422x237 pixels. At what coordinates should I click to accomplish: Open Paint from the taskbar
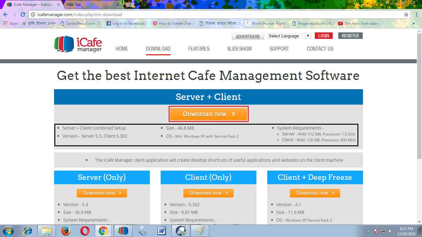point(200,231)
